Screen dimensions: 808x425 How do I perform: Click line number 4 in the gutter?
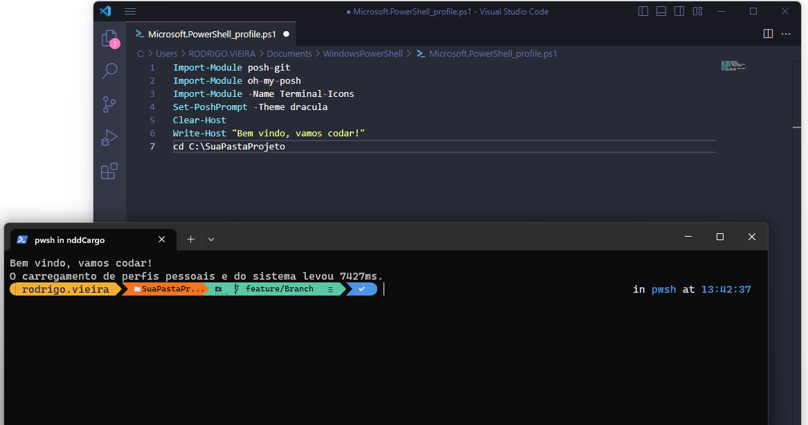(152, 107)
